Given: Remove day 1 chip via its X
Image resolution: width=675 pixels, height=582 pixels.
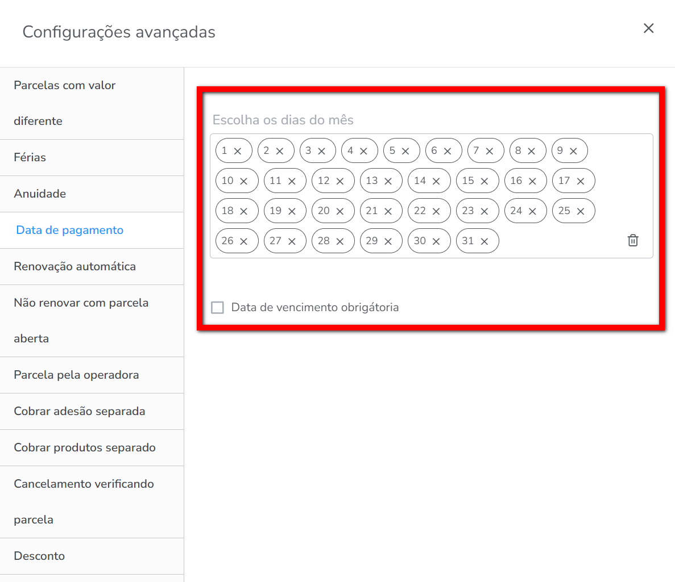Looking at the screenshot, I should click(238, 151).
